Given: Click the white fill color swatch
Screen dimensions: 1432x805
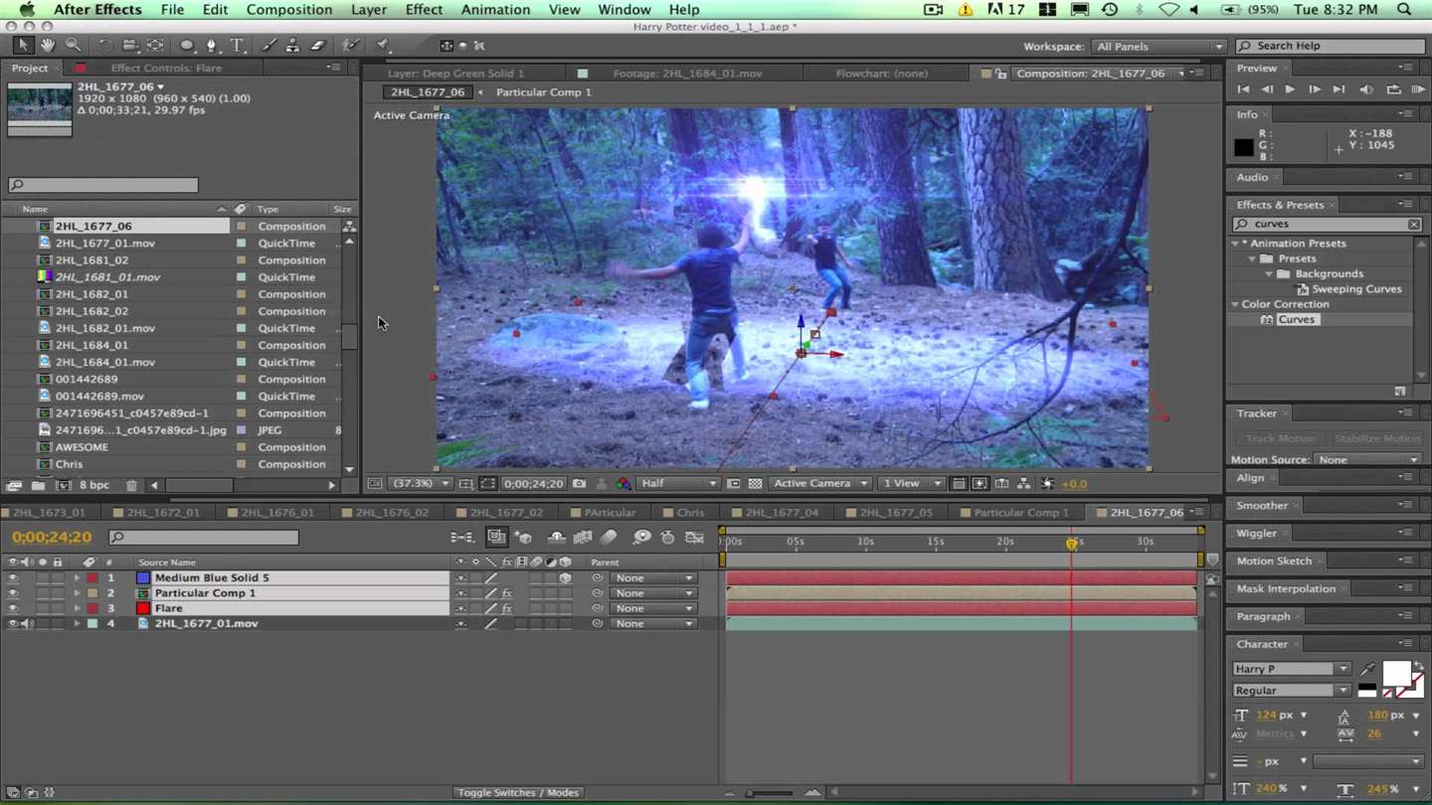Looking at the screenshot, I should 1395,674.
